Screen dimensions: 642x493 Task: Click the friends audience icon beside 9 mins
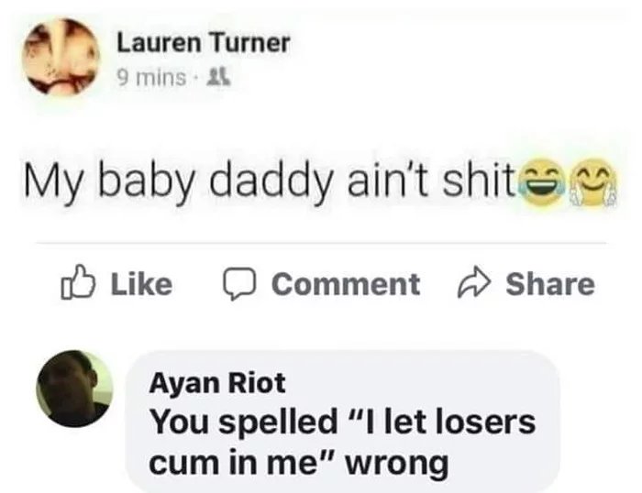pyautogui.click(x=218, y=77)
